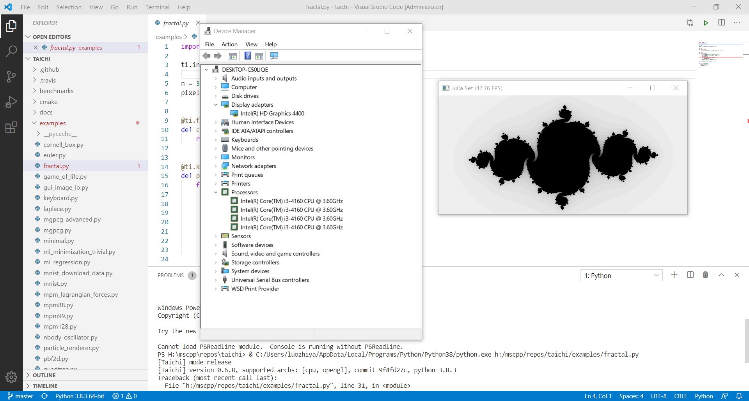This screenshot has width=749, height=401.
Task: Open the Explorer view in activity bar
Action: pyautogui.click(x=11, y=26)
